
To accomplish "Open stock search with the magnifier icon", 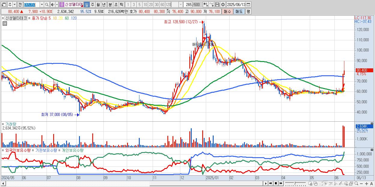I will tap(47, 5).
